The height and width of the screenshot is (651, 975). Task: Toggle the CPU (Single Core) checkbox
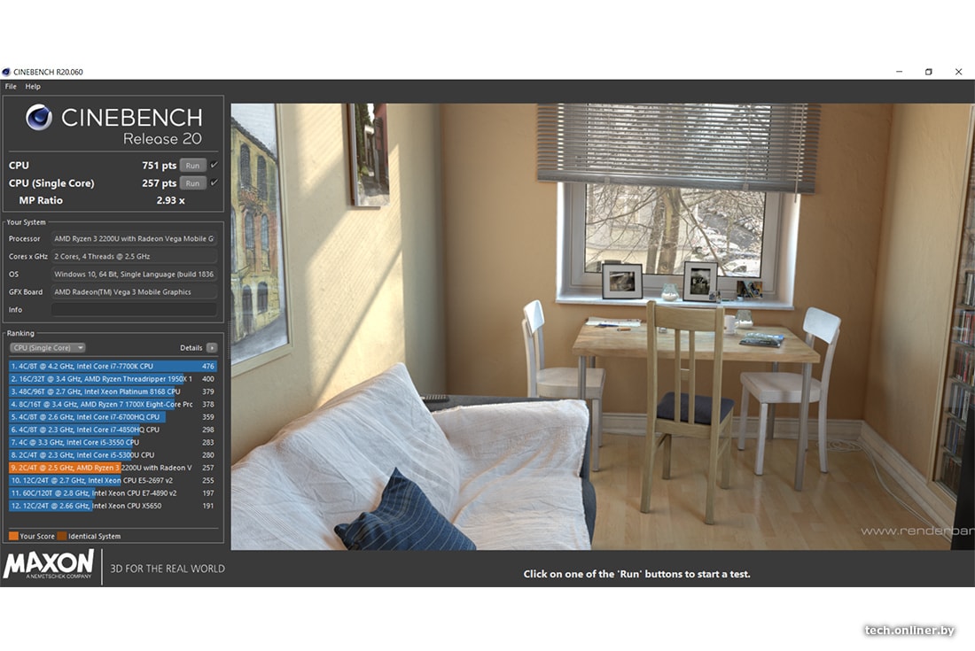[x=214, y=182]
